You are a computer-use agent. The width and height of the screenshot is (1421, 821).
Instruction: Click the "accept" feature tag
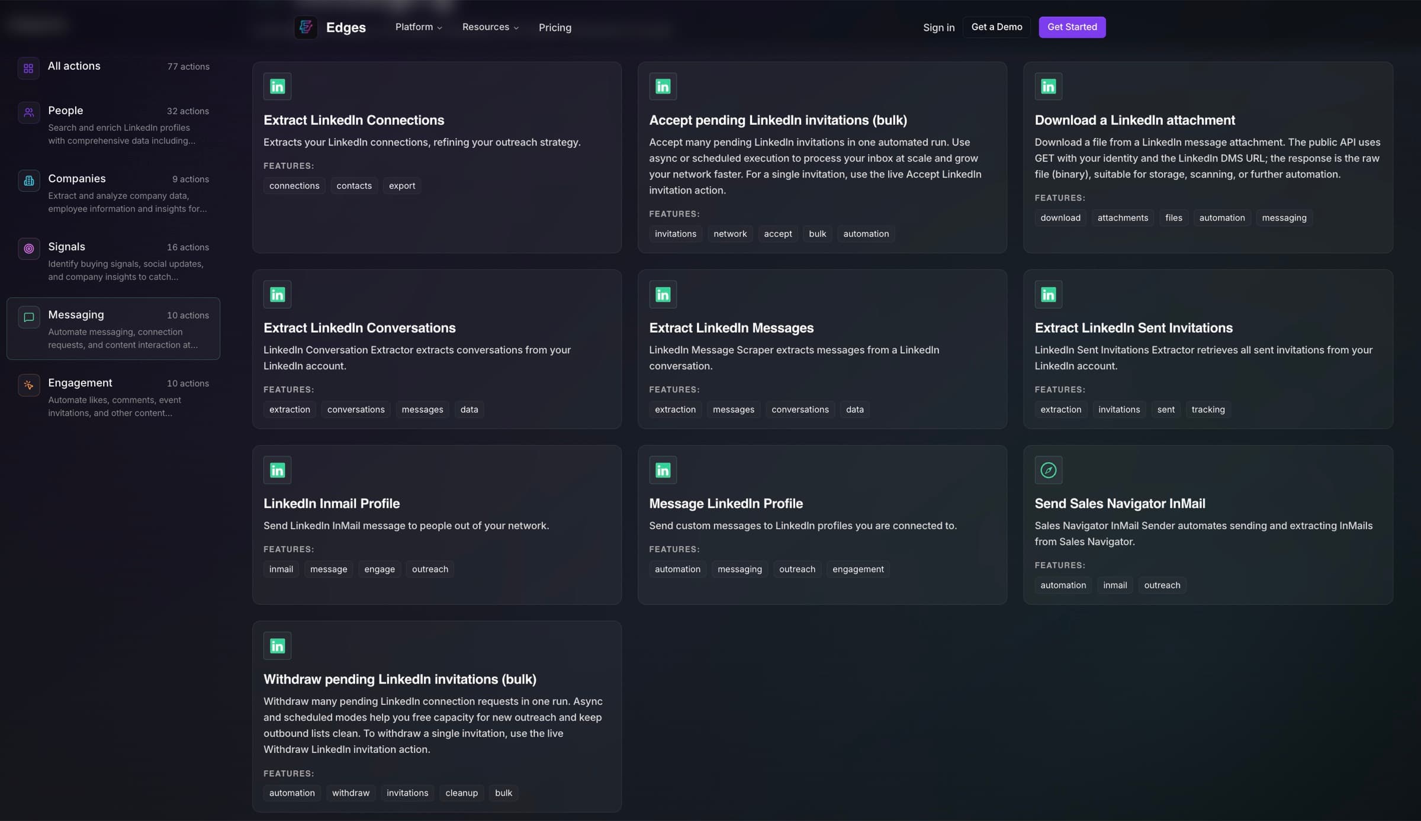[777, 234]
